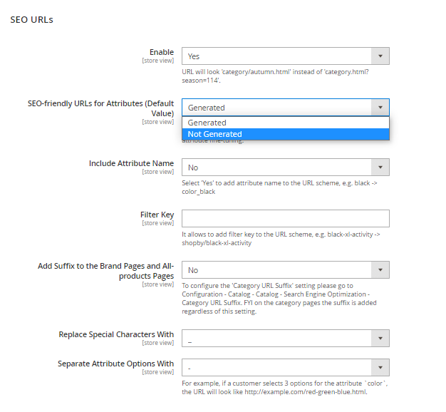Click the Enable field label
This screenshot has height=412, width=446.
(x=161, y=52)
